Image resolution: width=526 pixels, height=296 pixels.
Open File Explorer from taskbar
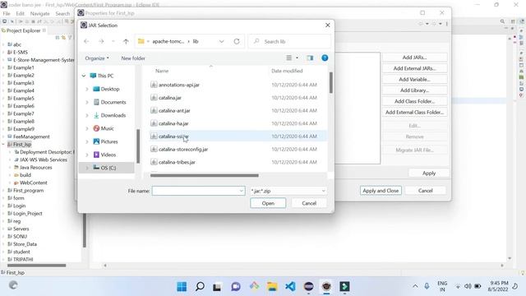coord(272,286)
